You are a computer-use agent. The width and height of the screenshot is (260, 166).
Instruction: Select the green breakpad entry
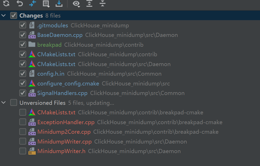coord(49,45)
